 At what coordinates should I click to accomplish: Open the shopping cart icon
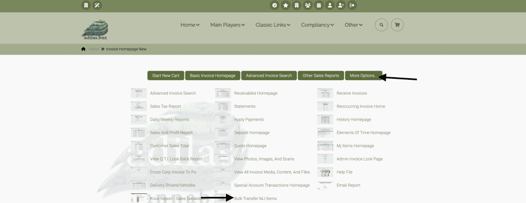coord(397,25)
